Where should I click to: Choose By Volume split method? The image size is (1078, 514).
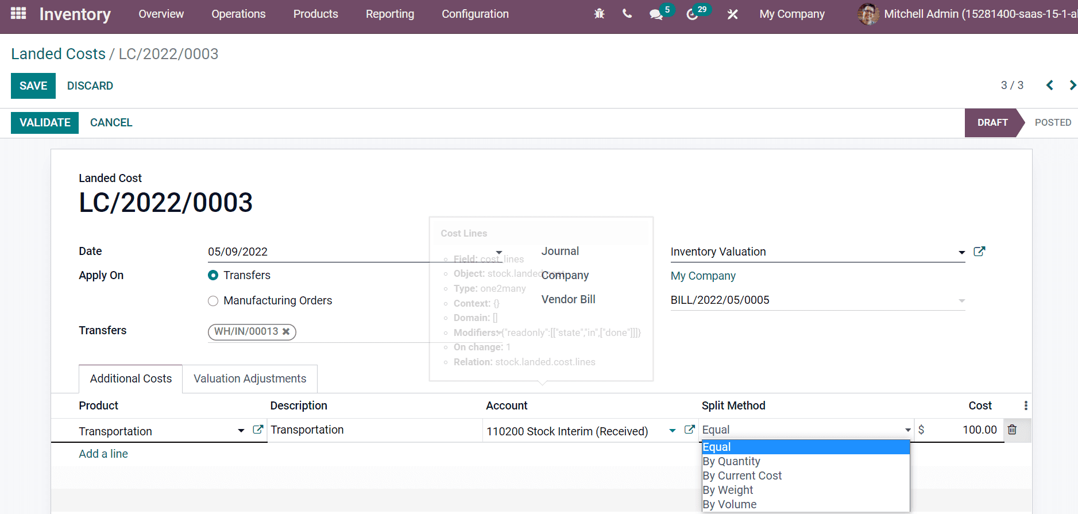coord(806,504)
